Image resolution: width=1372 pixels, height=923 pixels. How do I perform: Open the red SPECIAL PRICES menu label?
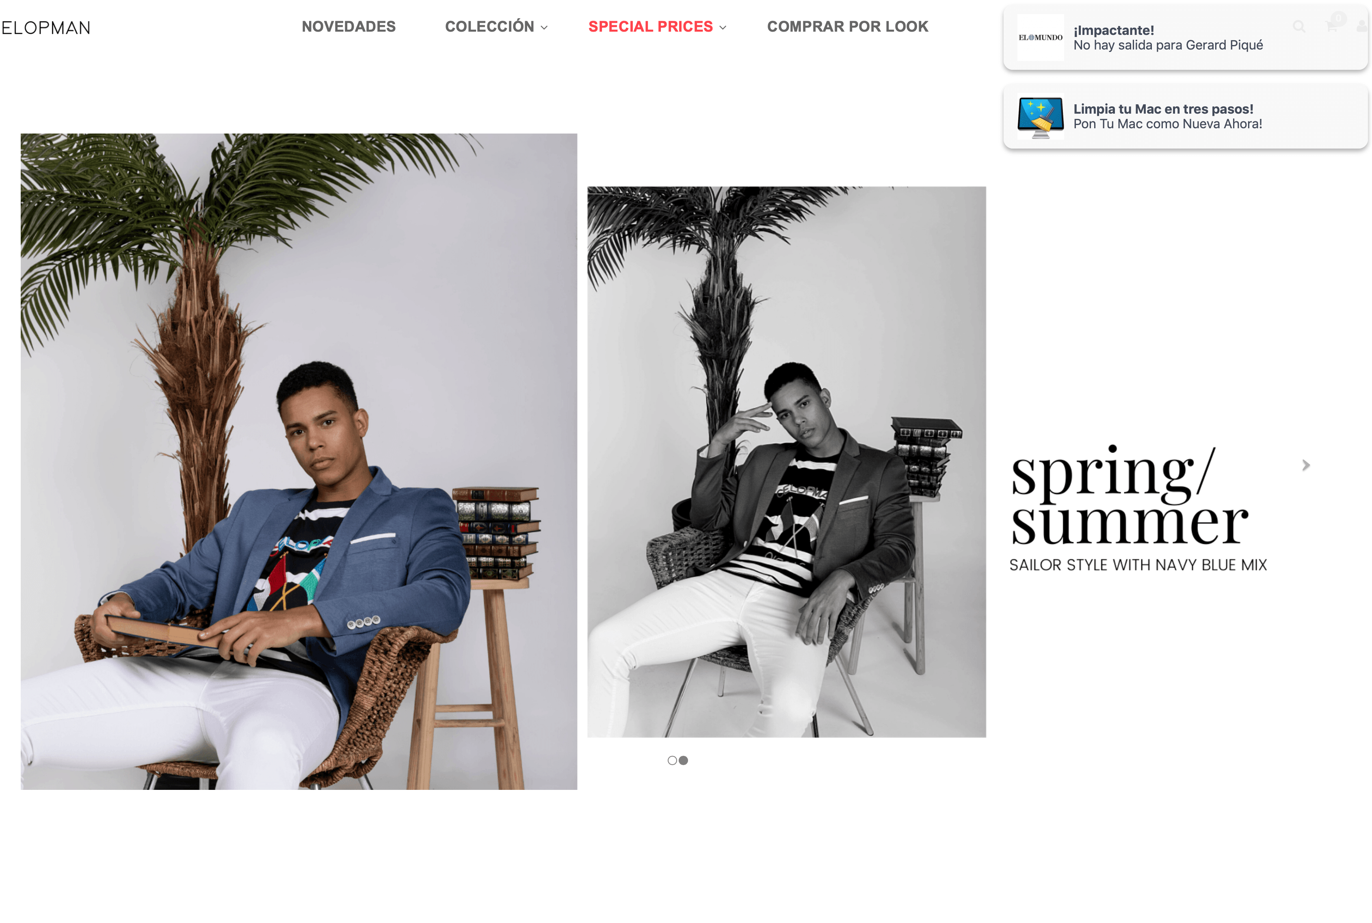tap(650, 26)
